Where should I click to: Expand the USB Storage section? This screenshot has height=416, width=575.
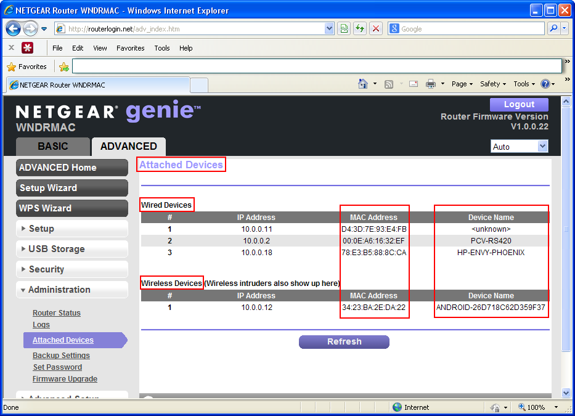pos(72,249)
